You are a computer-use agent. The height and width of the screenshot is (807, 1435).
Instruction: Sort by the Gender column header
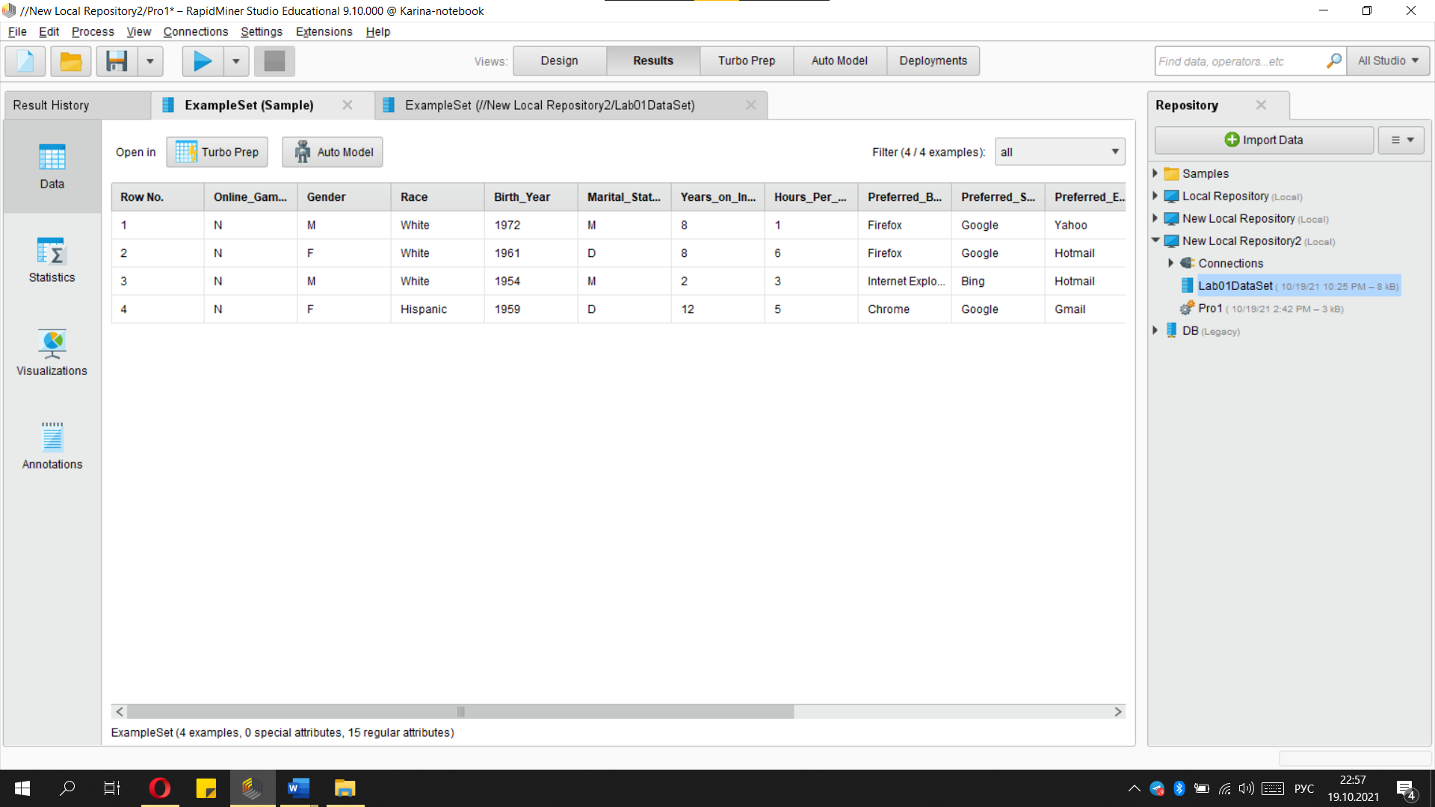[x=344, y=197]
